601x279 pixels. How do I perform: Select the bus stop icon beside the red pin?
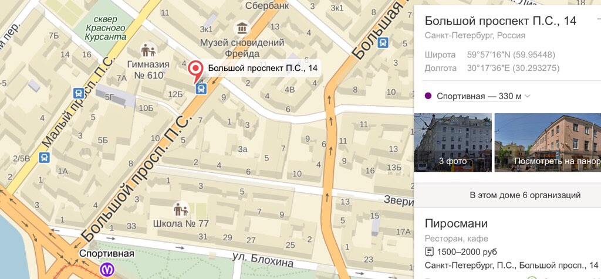(201, 89)
